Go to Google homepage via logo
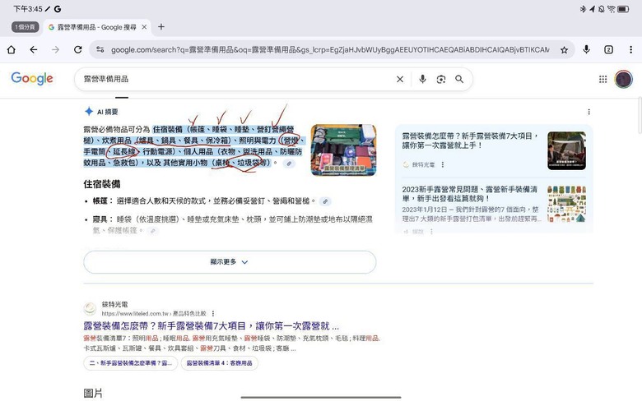 (32, 78)
